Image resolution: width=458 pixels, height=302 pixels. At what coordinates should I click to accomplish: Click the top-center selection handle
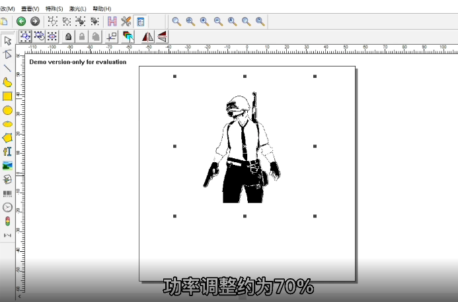pos(245,76)
